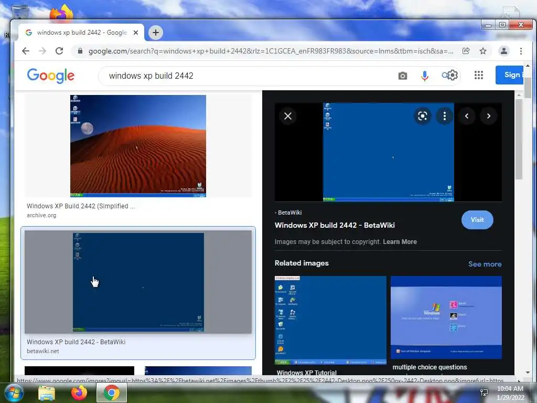Image resolution: width=537 pixels, height=403 pixels.
Task: Open the Windows XP Tutorial related image
Action: pos(330,320)
